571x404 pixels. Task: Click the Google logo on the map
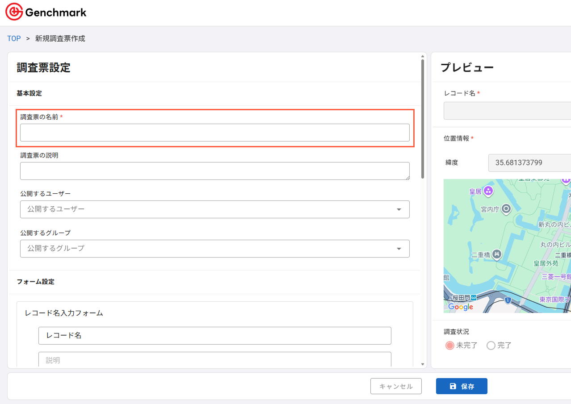[x=460, y=307]
